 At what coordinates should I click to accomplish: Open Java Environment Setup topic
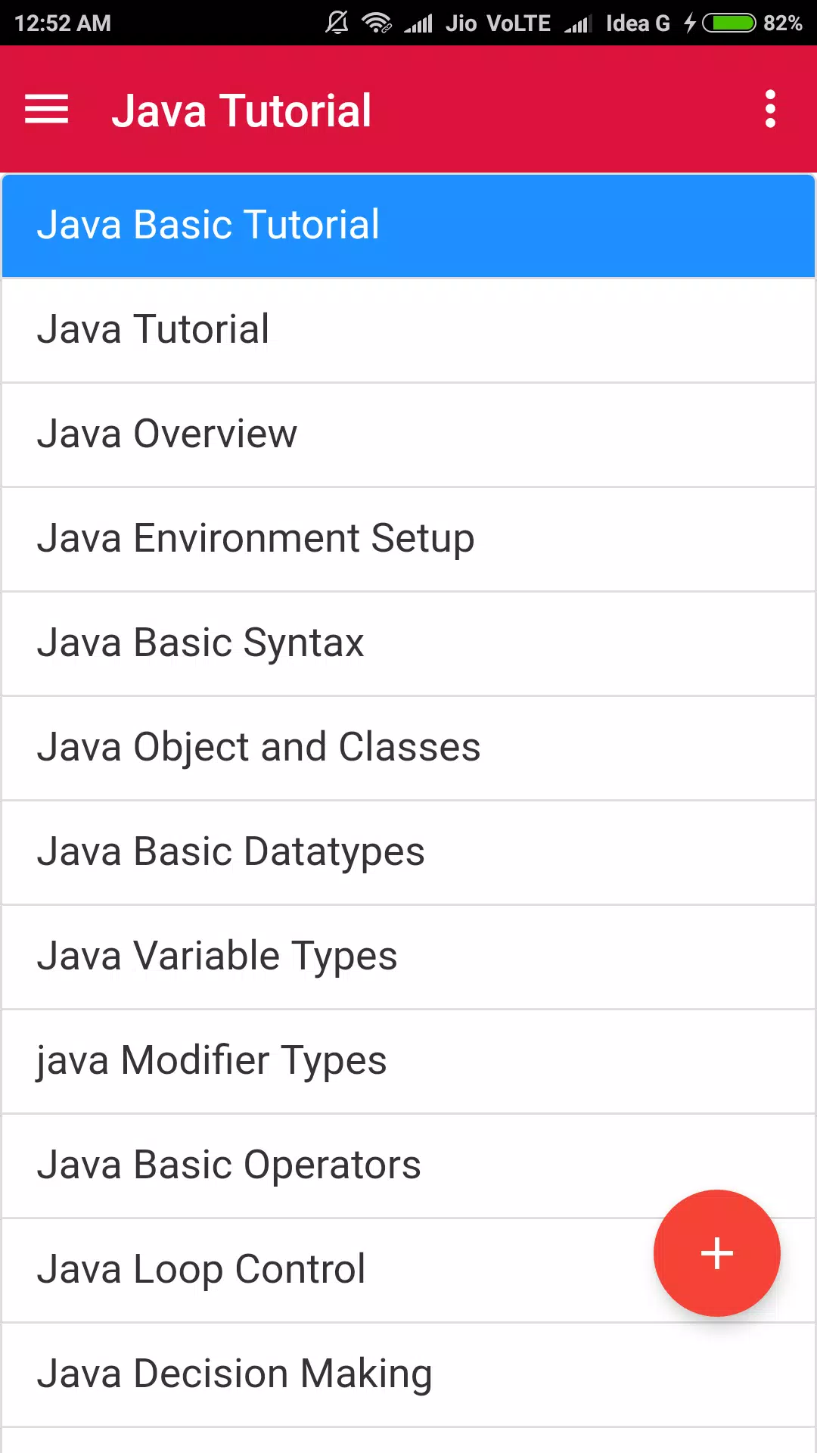tap(408, 540)
